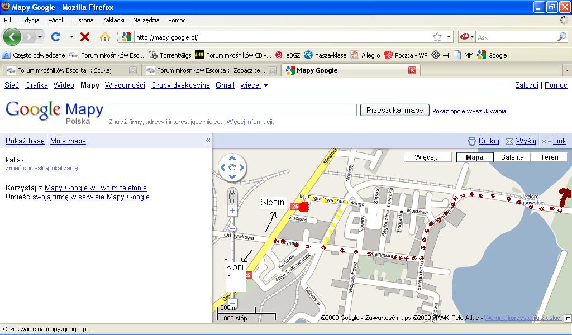Viewport: 572px width, 335px height.
Task: Click the Google Maps search input field
Action: point(232,110)
